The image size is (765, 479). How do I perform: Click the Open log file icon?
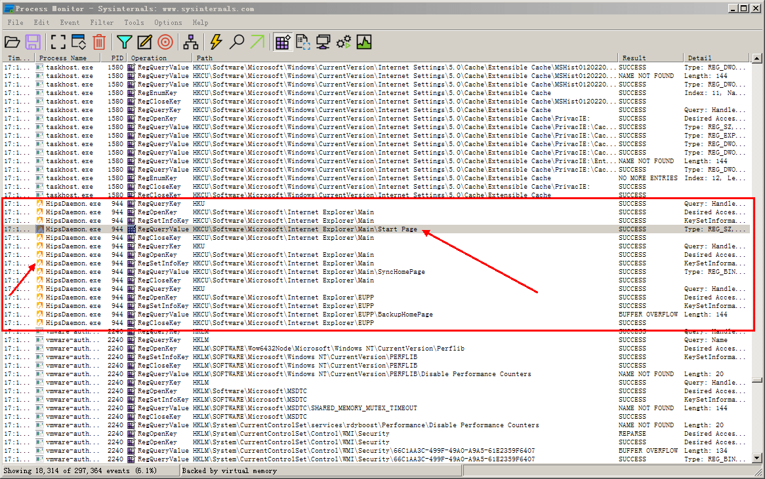[12, 43]
